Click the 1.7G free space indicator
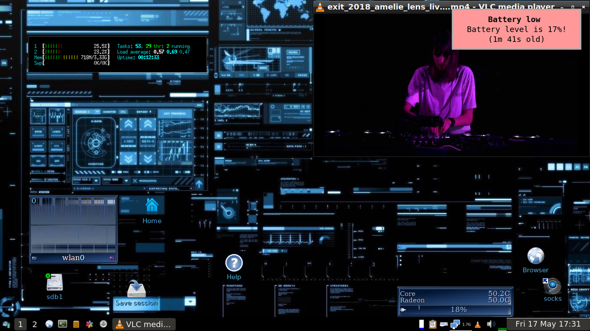The image size is (590, 331). pyautogui.click(x=466, y=325)
